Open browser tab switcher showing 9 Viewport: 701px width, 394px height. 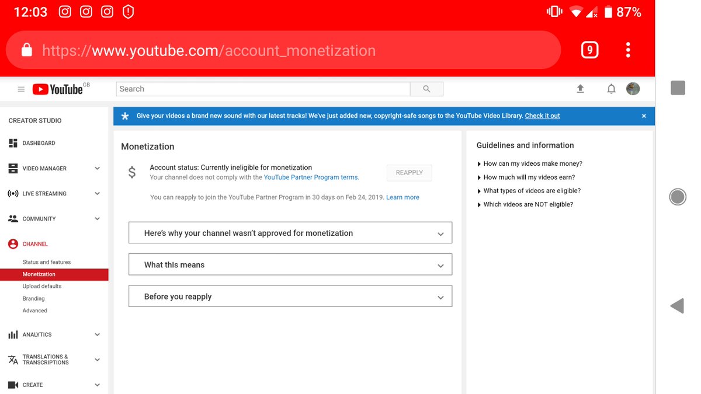pyautogui.click(x=589, y=50)
